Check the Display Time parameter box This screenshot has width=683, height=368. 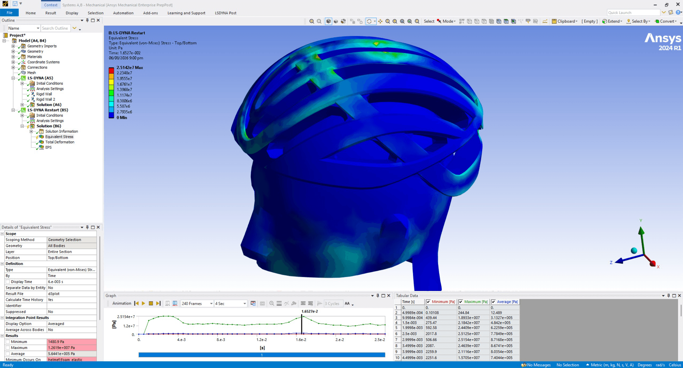[8, 282]
